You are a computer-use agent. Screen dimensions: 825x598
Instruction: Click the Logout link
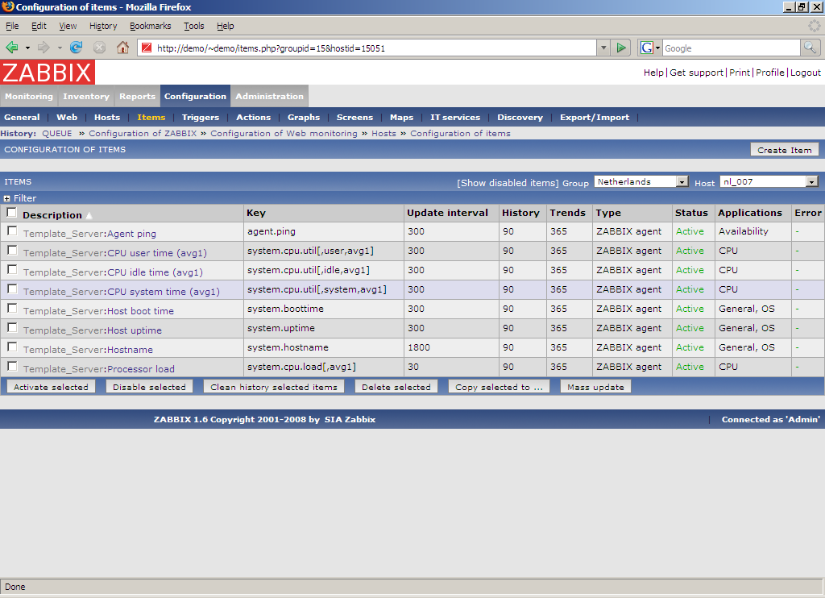806,73
